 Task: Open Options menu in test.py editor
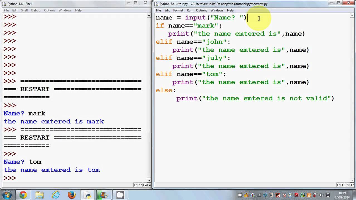click(x=201, y=10)
